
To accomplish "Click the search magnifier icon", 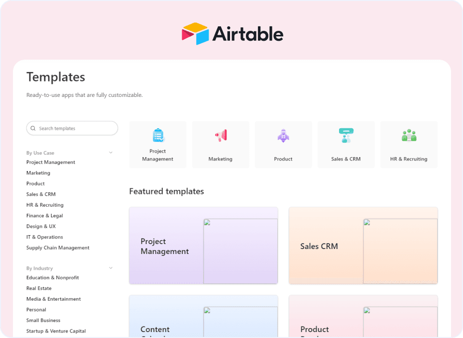I will click(33, 128).
